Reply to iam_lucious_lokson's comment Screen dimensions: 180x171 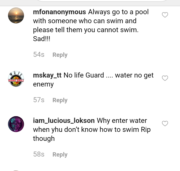coord(60,155)
